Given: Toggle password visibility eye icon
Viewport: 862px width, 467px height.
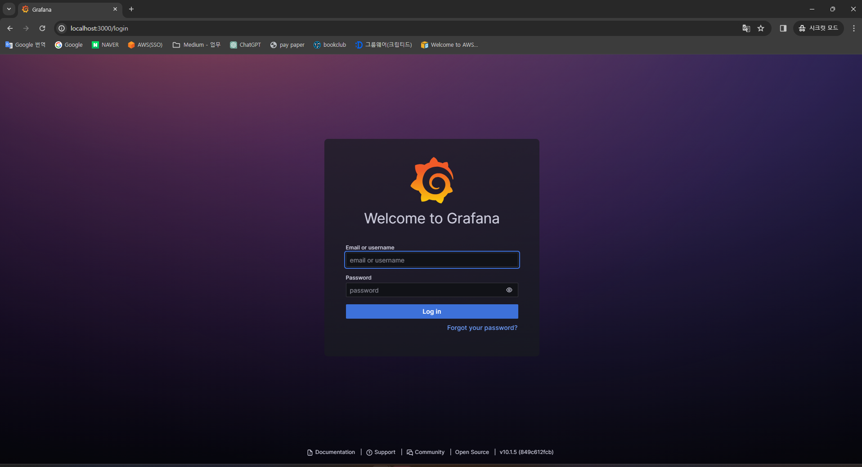Looking at the screenshot, I should (x=509, y=290).
